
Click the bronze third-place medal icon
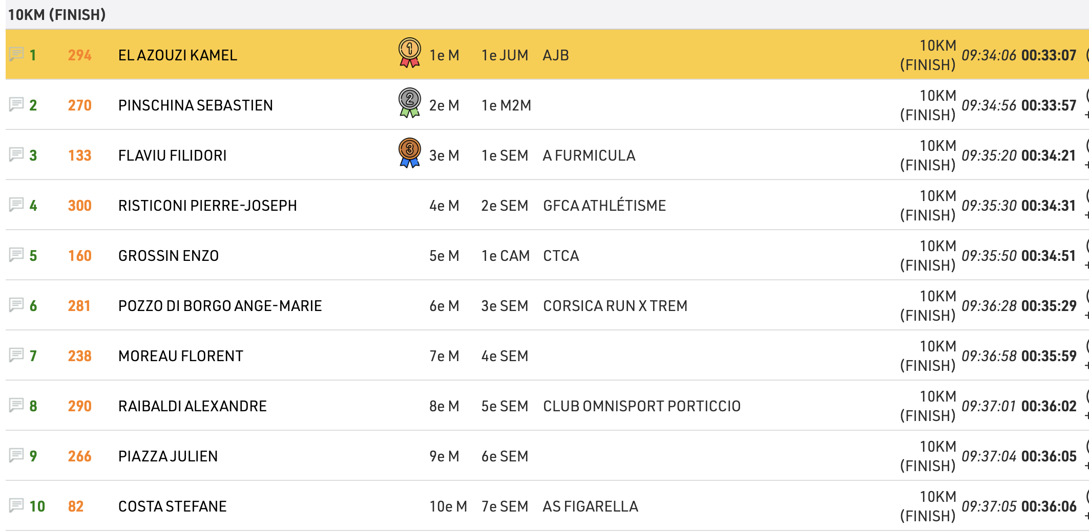409,153
